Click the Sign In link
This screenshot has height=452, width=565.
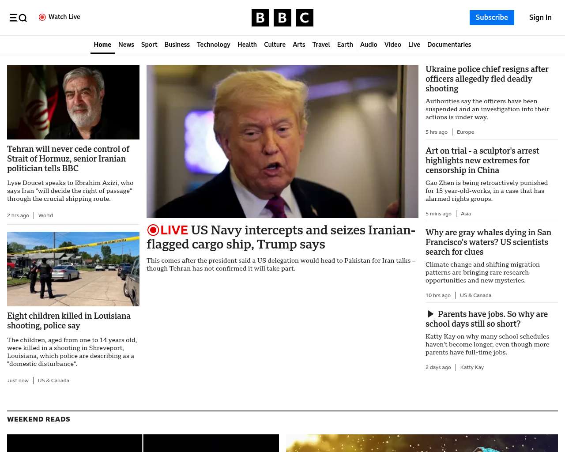(x=540, y=18)
